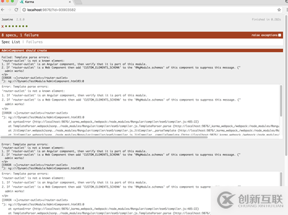Click the Jasmine title link
This screenshot has height=215, width=288.
[x=7, y=19]
